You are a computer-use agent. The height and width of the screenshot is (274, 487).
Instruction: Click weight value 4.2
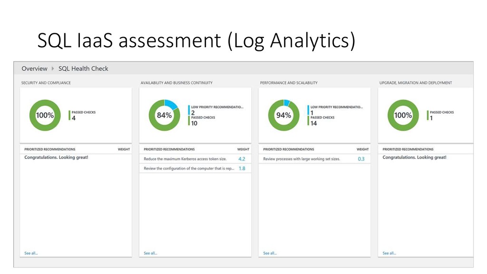pos(242,159)
